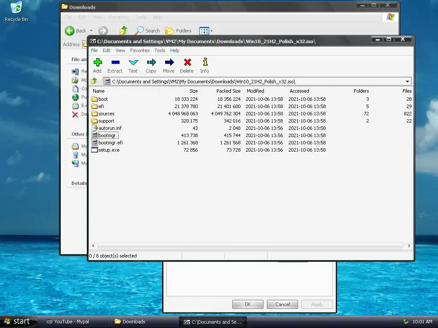The height and width of the screenshot is (328, 438).
Task: Sort by the Packed Size column header
Action: tap(222, 91)
